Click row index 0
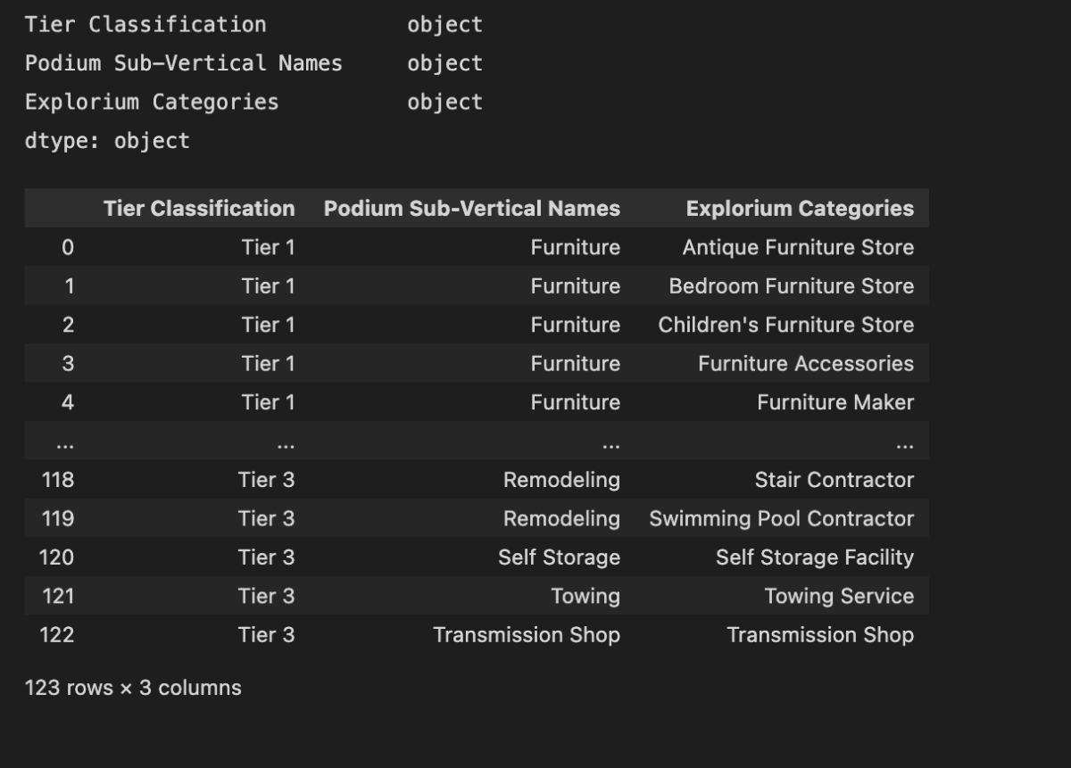This screenshot has height=768, width=1071. pos(68,247)
